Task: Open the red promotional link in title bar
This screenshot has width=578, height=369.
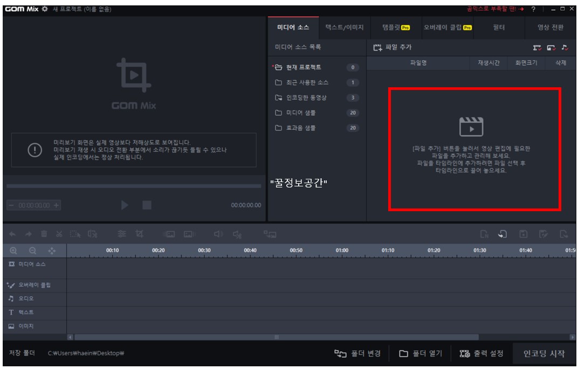Action: click(495, 9)
